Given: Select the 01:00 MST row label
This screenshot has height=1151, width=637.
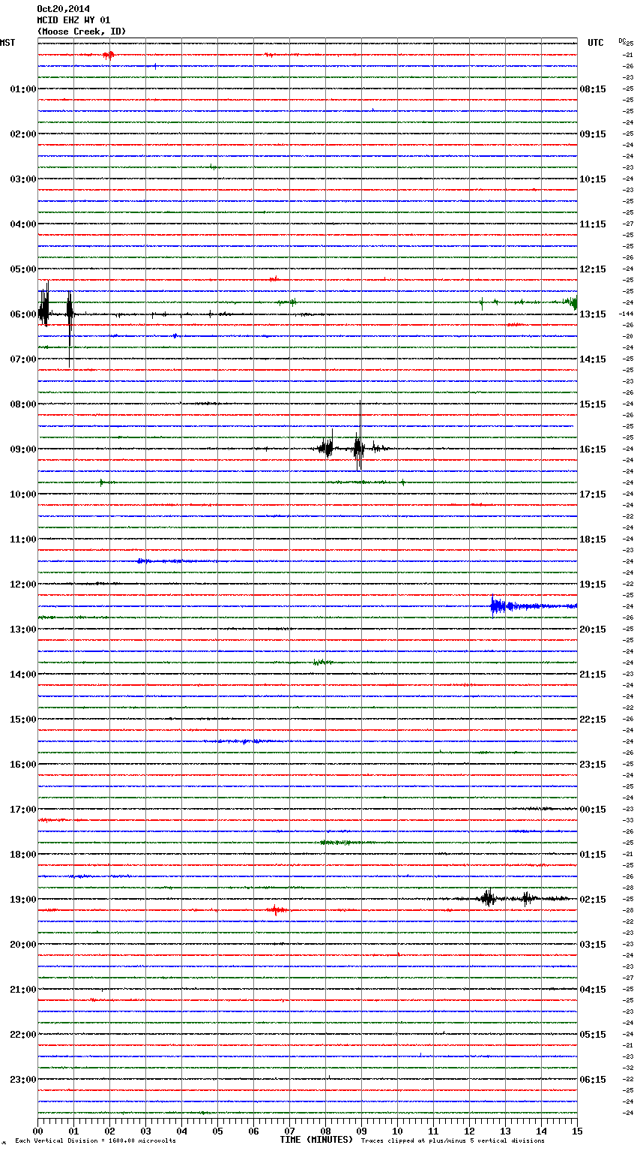Looking at the screenshot, I should click(23, 89).
